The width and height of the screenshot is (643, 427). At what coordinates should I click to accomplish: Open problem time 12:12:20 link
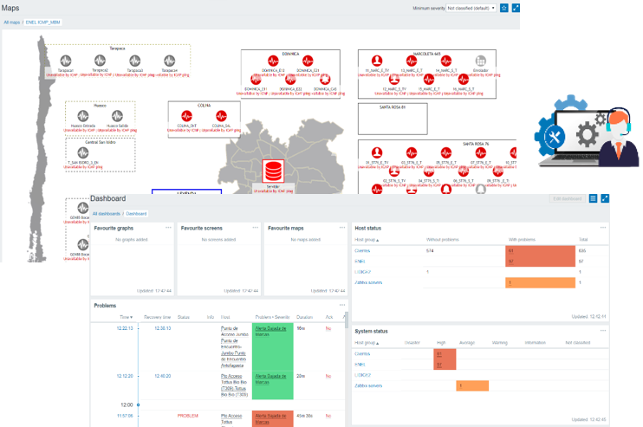pyautogui.click(x=125, y=376)
